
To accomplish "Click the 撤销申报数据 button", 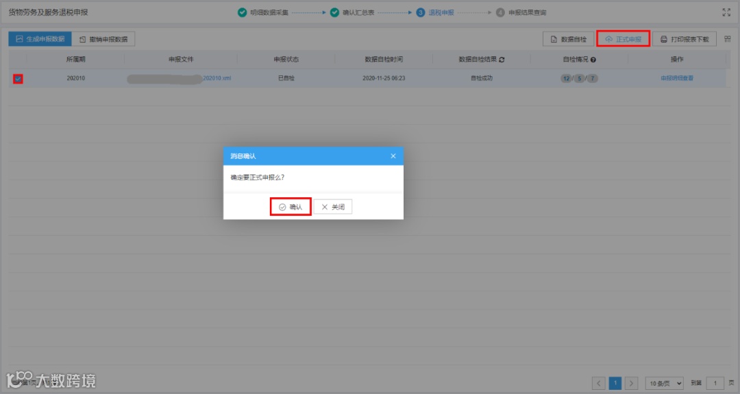I will click(x=103, y=39).
